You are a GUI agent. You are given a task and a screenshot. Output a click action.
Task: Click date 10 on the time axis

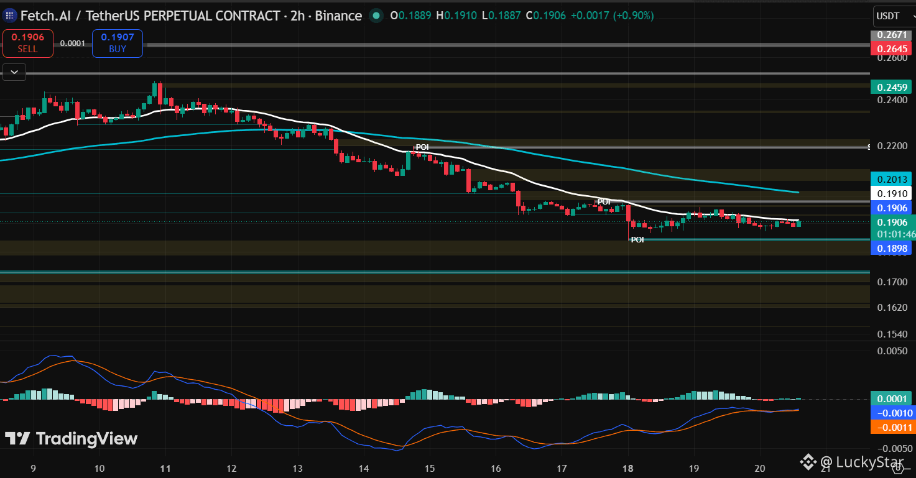99,468
